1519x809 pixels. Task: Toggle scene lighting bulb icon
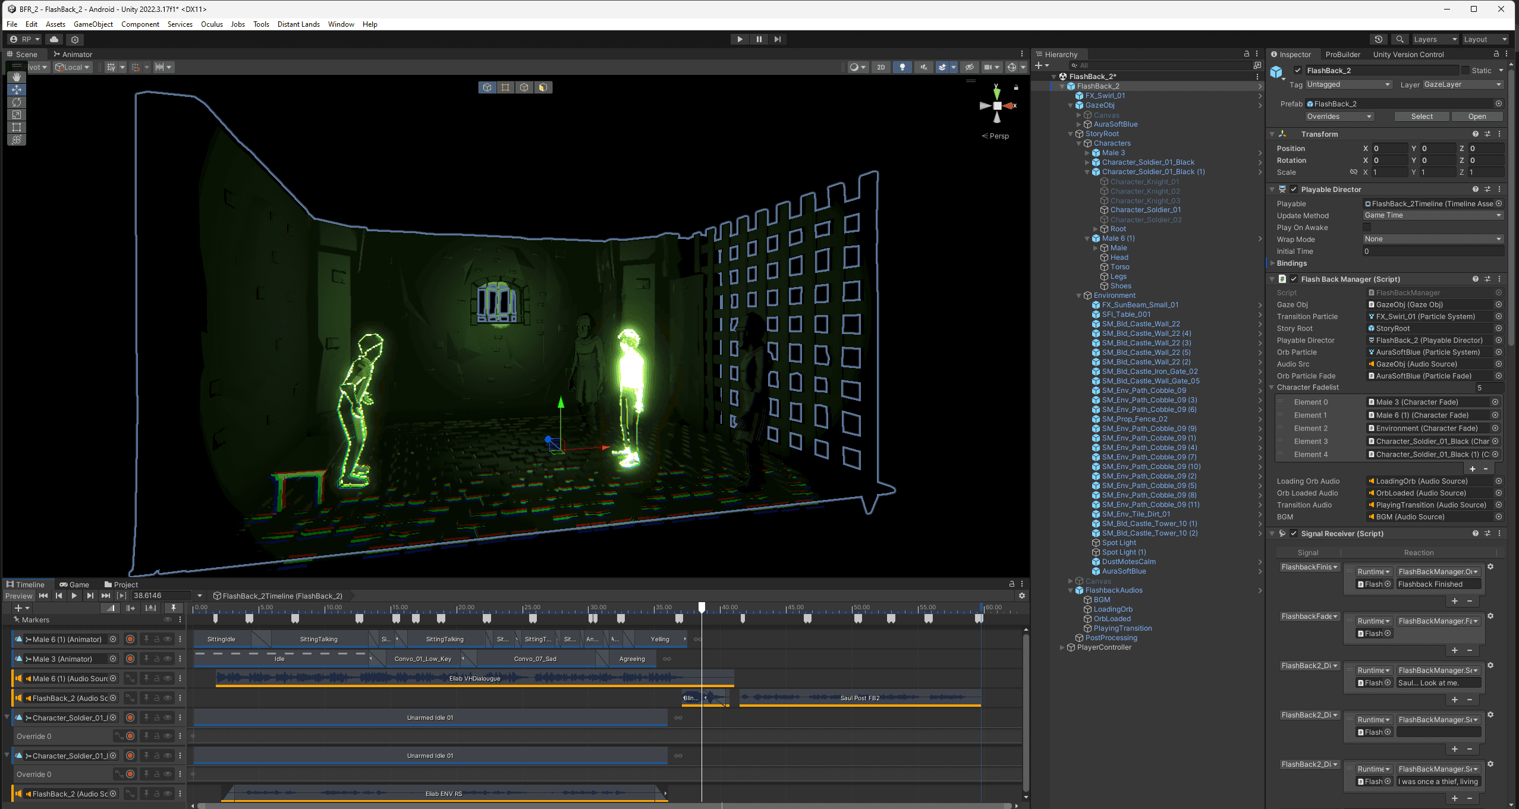point(902,67)
